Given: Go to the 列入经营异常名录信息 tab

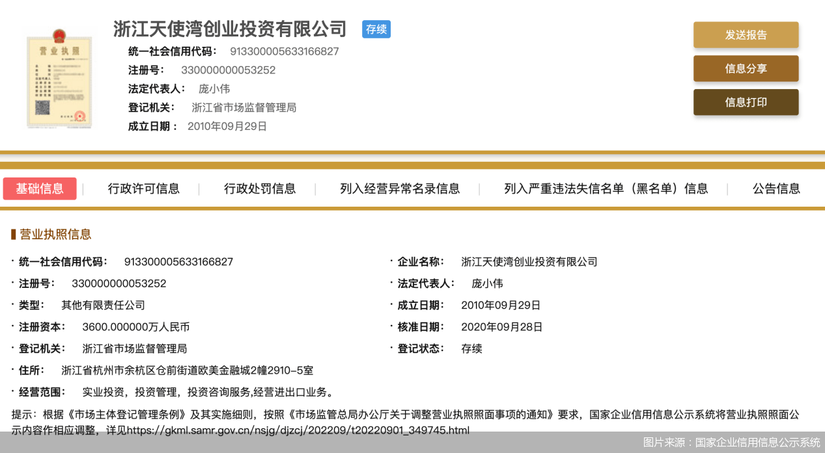Looking at the screenshot, I should pos(399,188).
